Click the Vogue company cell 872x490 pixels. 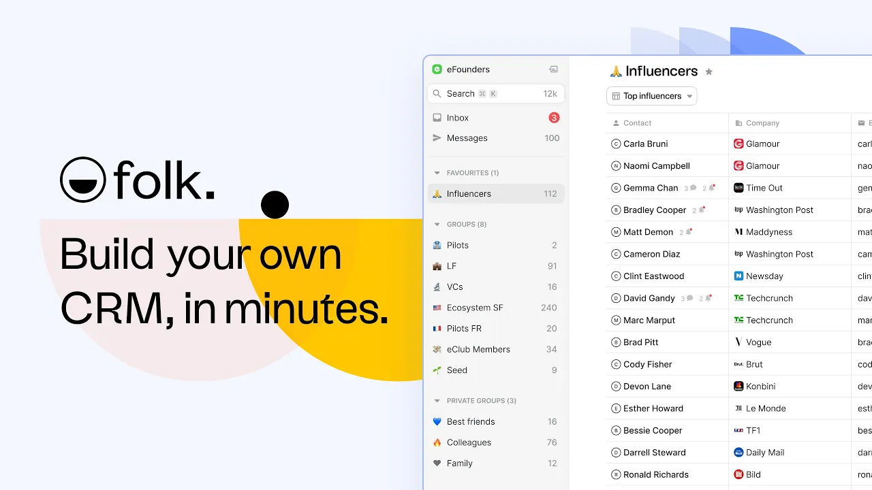point(790,342)
